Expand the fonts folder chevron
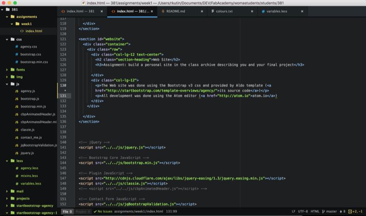 (x=7, y=70)
